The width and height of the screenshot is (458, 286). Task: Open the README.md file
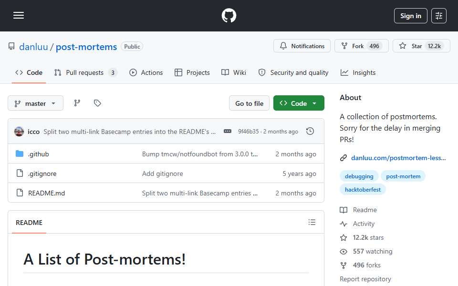pyautogui.click(x=46, y=193)
